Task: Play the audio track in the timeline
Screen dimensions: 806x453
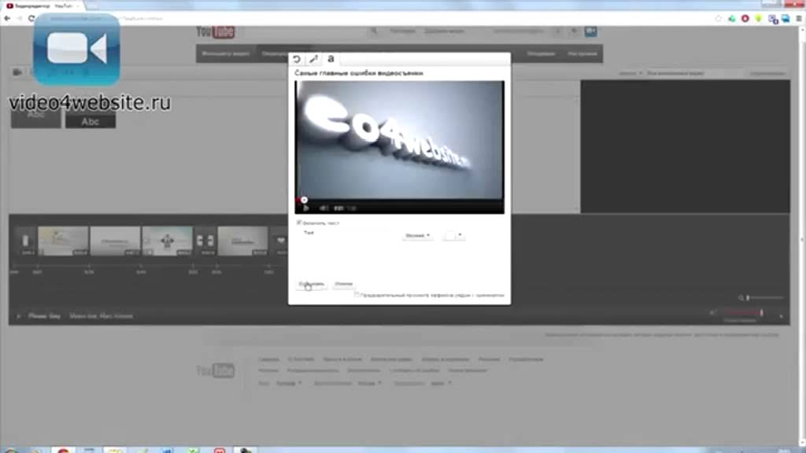Action: click(x=19, y=316)
